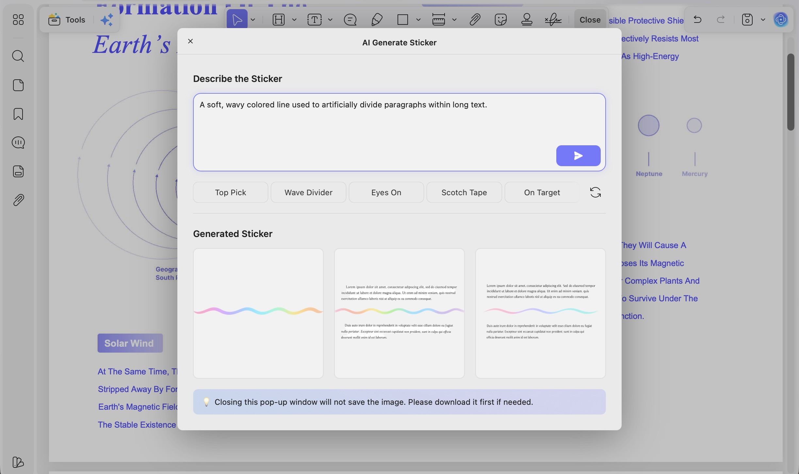Open the Tools menu
This screenshot has width=799, height=474.
coord(67,20)
